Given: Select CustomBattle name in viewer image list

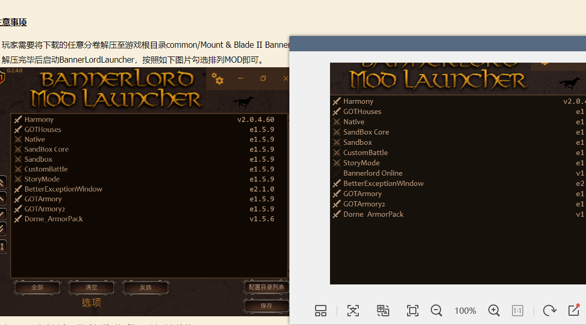Looking at the screenshot, I should [365, 152].
